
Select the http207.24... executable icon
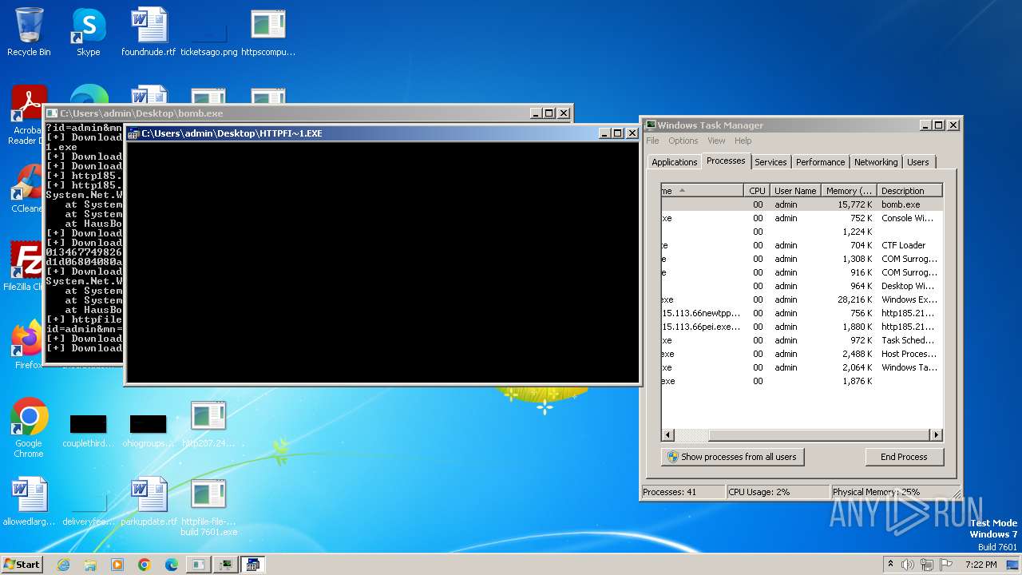point(208,425)
